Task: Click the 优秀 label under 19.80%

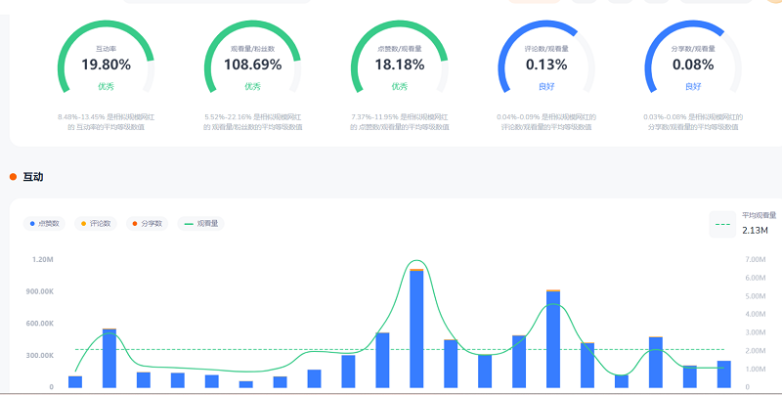Action: coord(106,86)
